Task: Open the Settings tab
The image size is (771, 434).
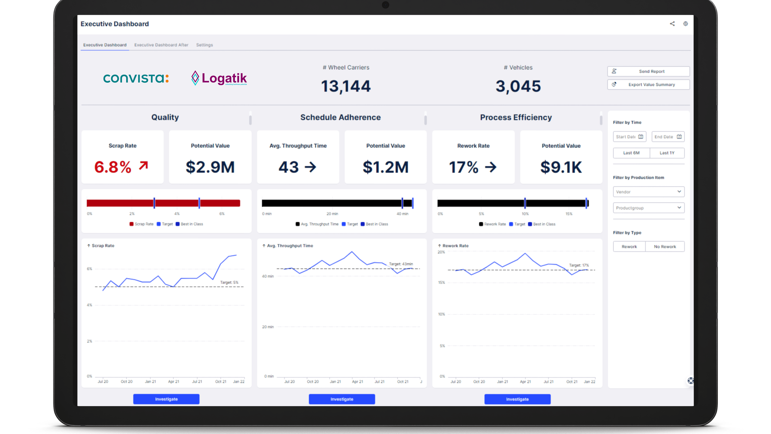Action: point(204,45)
